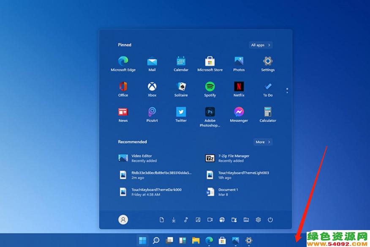Open the user account profile button
Image resolution: width=370 pixels, height=247 pixels.
(122, 220)
